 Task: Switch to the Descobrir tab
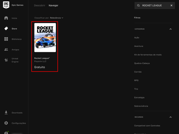[x=40, y=5]
